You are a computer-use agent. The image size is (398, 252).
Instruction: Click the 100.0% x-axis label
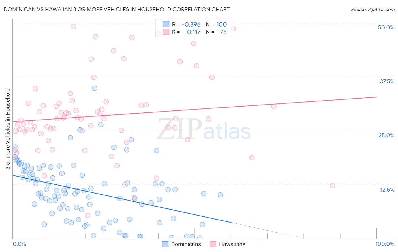coord(385,244)
